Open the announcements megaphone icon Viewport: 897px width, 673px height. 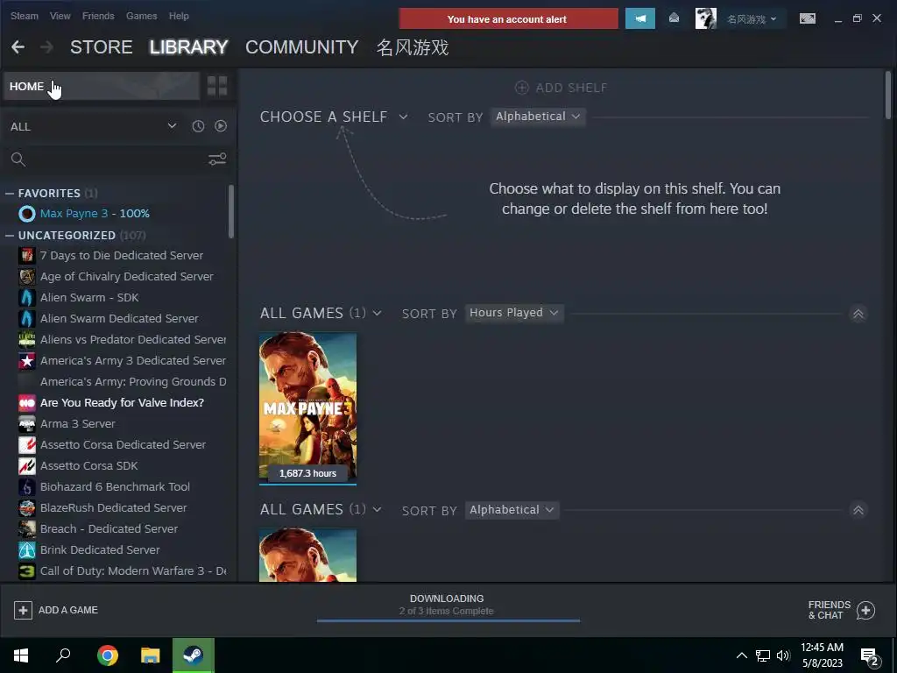point(640,18)
